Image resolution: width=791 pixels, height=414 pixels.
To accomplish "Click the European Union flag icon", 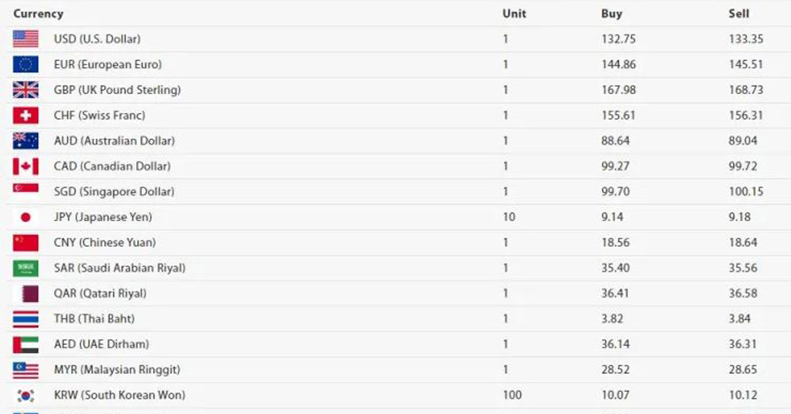I will coord(26,64).
